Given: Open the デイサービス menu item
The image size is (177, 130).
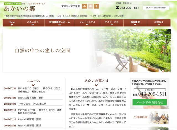Looking at the screenshot, I should (112, 23).
